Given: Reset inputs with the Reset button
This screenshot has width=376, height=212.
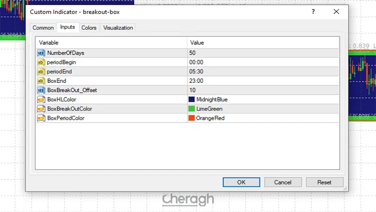Looking at the screenshot, I should coord(324,182).
